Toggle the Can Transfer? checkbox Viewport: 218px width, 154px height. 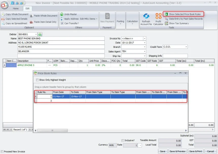pos(62,23)
